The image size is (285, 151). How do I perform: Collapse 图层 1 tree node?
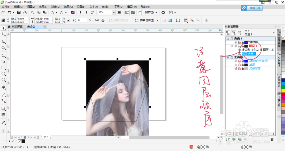pyautogui.click(x=231, y=46)
